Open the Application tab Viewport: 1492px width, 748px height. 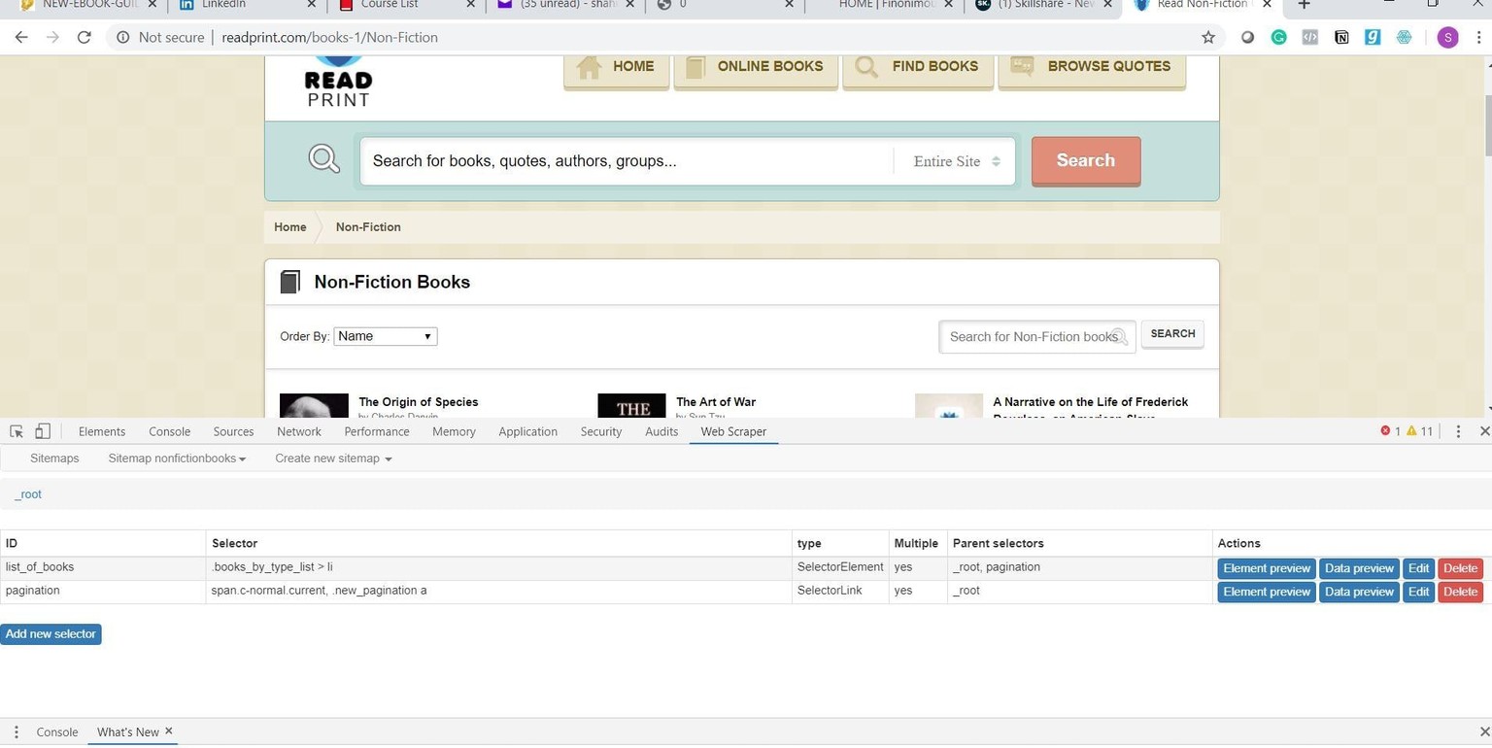(527, 431)
